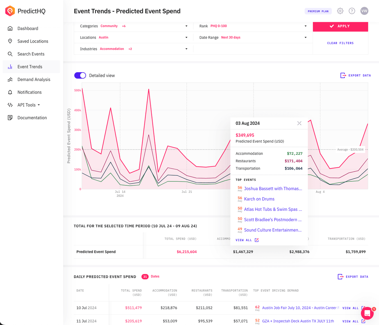Disable the Detailed view toggle
Image resolution: width=379 pixels, height=325 pixels.
click(80, 75)
